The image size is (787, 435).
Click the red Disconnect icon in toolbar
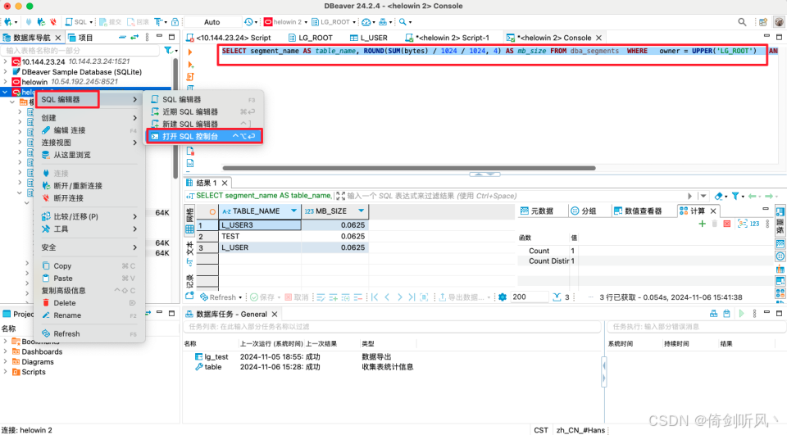point(53,22)
